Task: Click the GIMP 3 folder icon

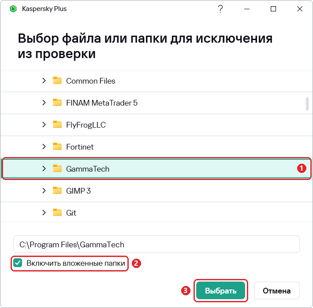Action: [57, 191]
